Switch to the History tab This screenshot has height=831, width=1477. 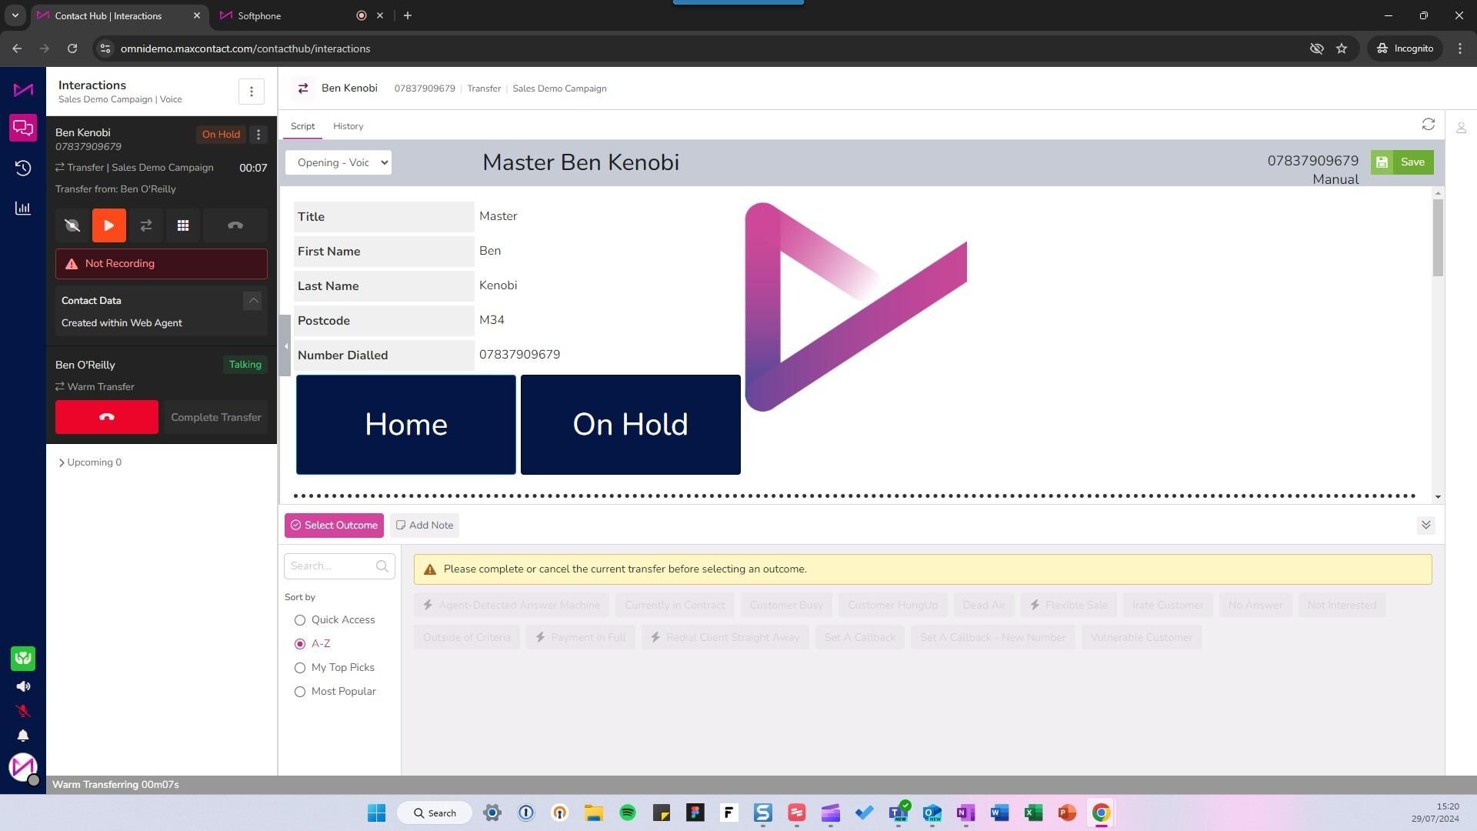(x=348, y=126)
